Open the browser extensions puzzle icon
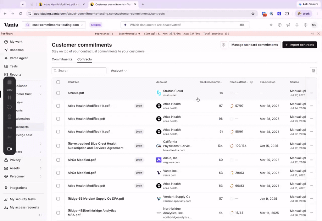This screenshot has width=322, height=221. point(287,13)
